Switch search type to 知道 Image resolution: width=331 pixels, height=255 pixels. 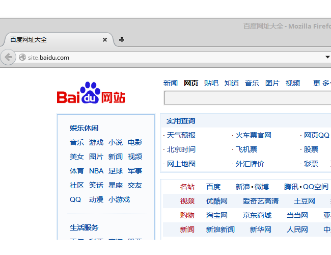point(231,83)
